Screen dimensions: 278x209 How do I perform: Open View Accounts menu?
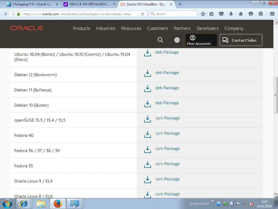click(x=201, y=40)
